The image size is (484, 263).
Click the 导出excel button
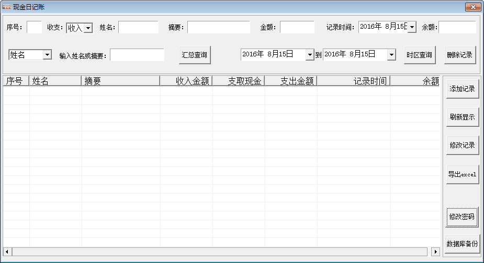pyautogui.click(x=463, y=175)
